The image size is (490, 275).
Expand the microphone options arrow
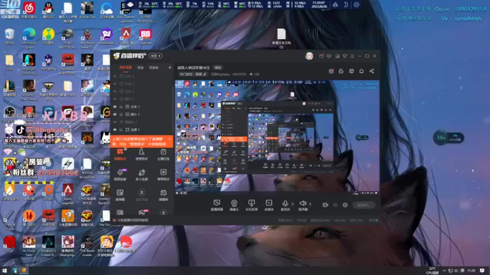coord(293,204)
